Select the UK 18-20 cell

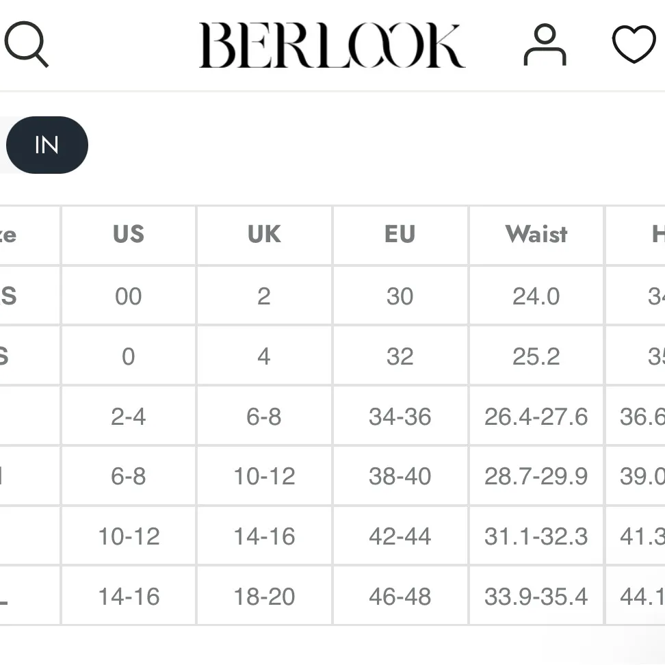[x=264, y=597]
